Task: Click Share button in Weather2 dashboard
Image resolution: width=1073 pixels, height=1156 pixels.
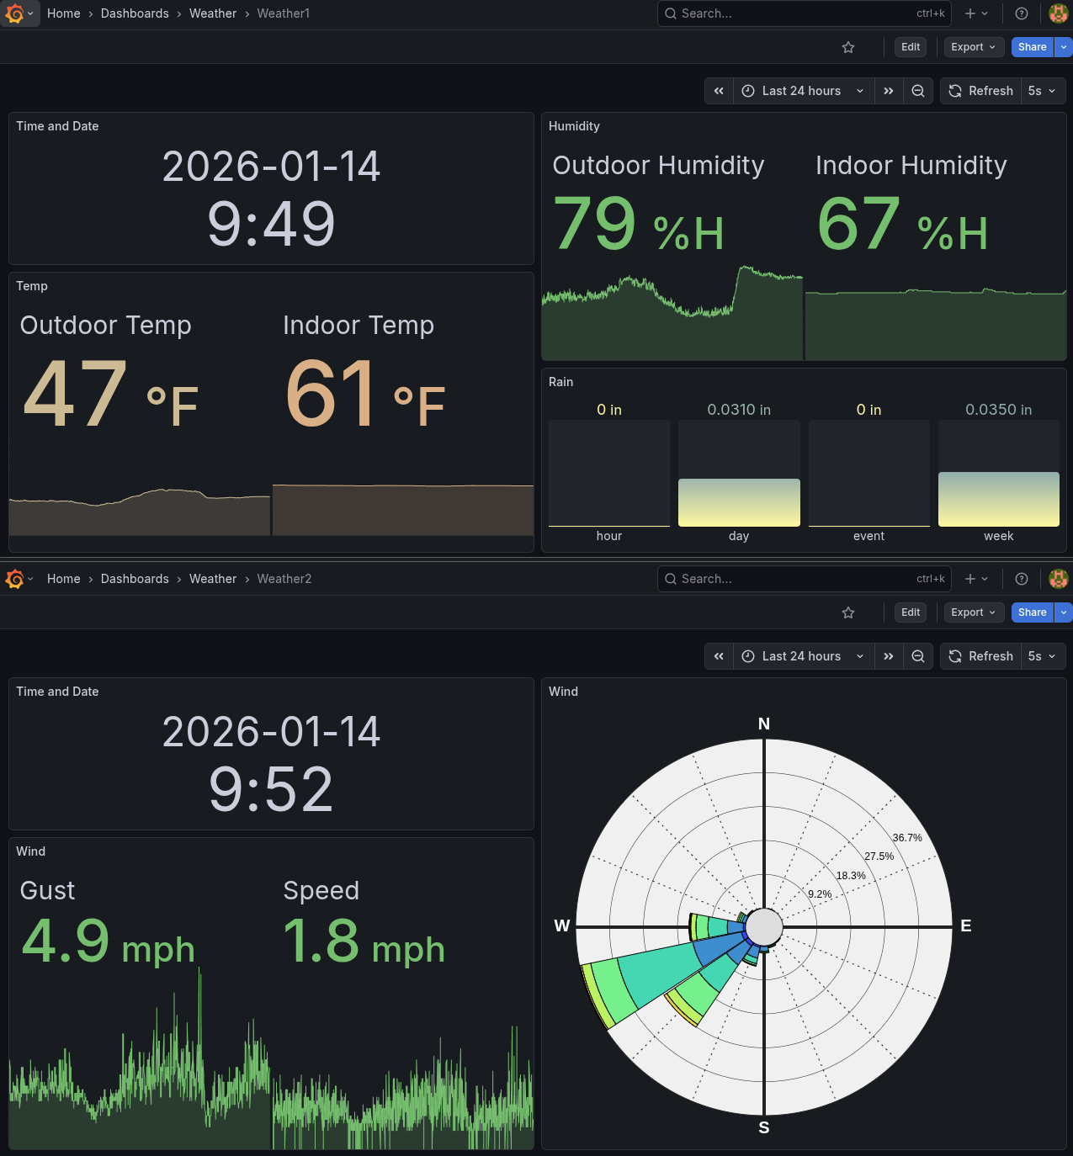Action: click(x=1033, y=612)
